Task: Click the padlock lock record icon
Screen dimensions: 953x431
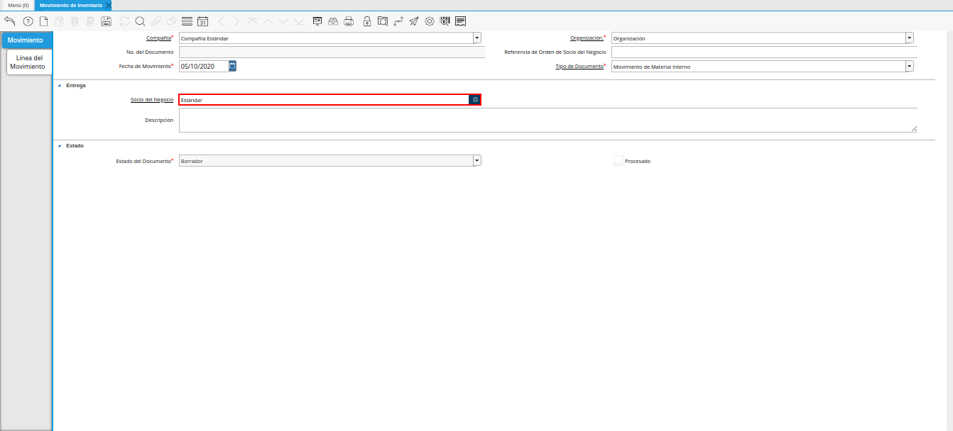Action: pyautogui.click(x=366, y=21)
